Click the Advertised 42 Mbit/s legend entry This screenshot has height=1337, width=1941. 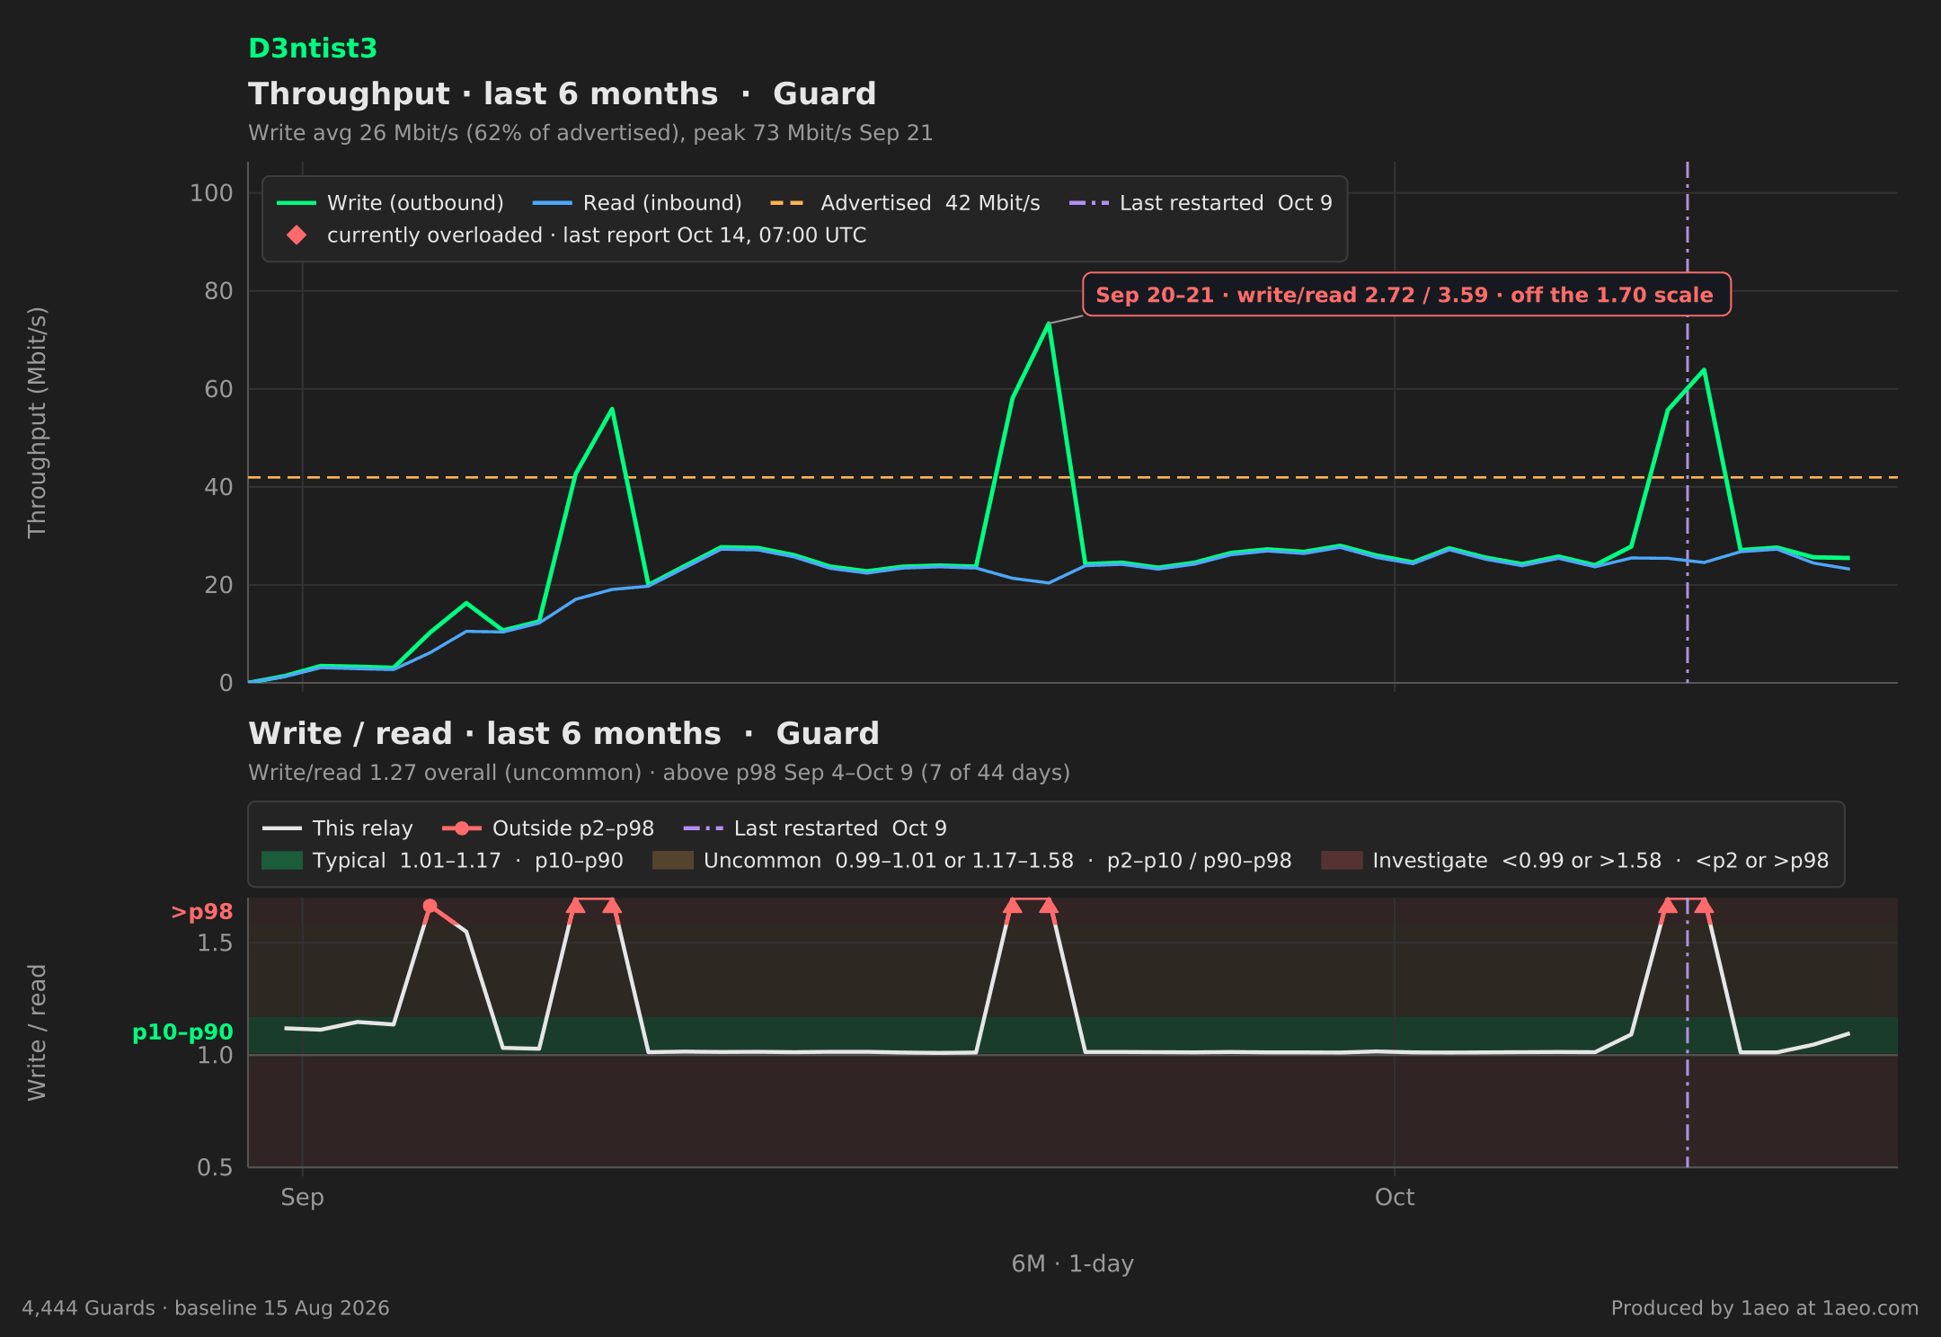905,203
